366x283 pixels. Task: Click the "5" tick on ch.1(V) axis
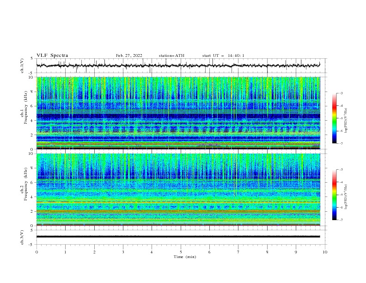pos(32,59)
